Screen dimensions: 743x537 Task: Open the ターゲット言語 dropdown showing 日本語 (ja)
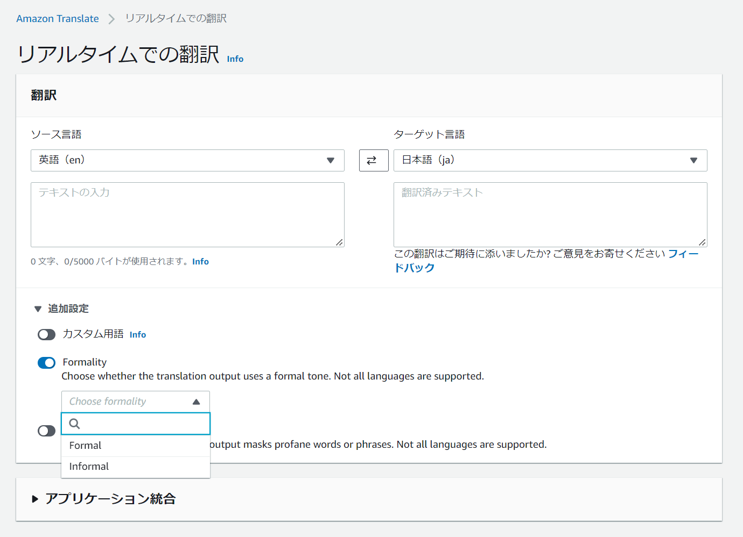(x=550, y=160)
